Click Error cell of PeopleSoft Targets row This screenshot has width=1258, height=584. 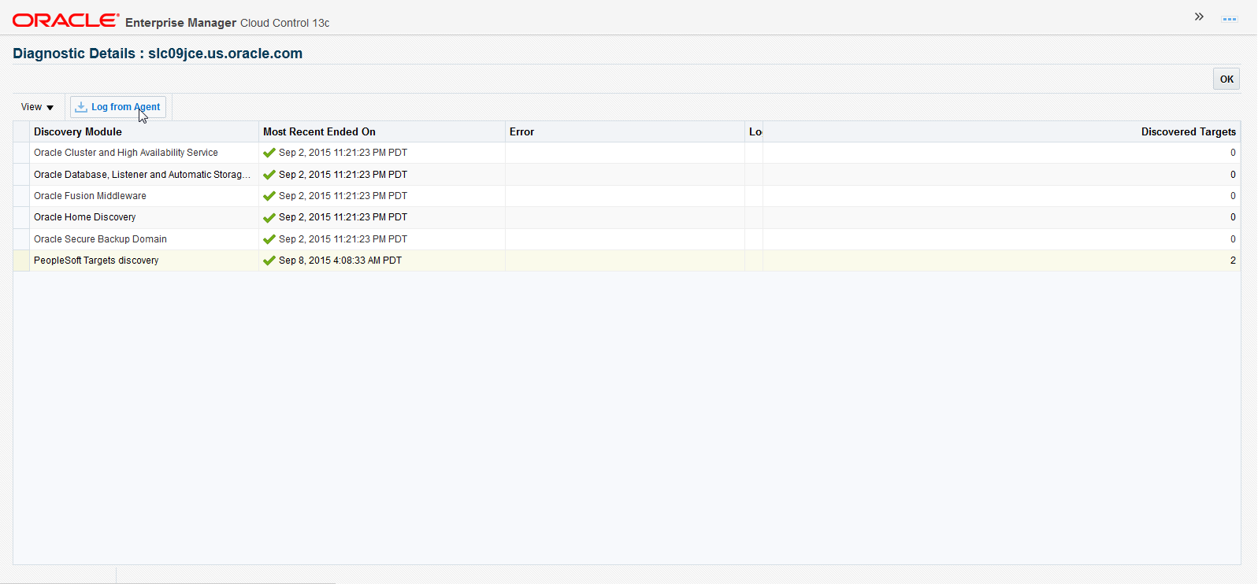click(x=625, y=261)
